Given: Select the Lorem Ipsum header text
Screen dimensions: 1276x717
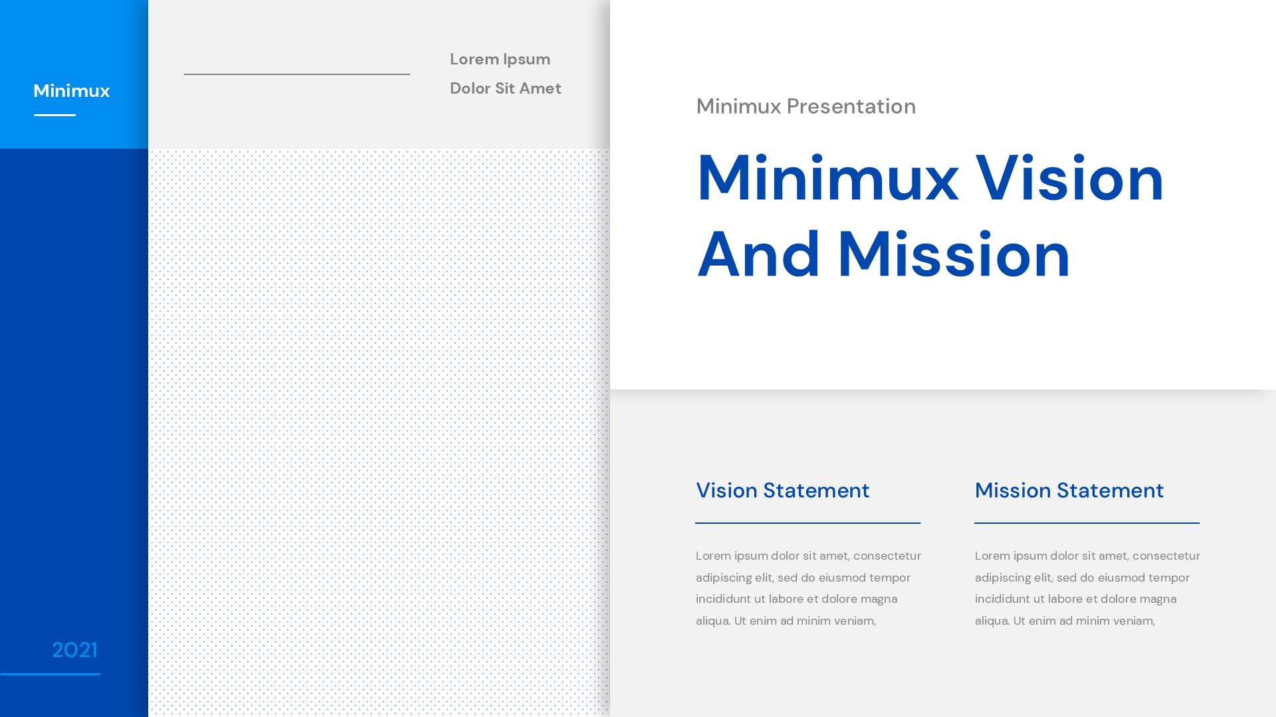Looking at the screenshot, I should [500, 59].
